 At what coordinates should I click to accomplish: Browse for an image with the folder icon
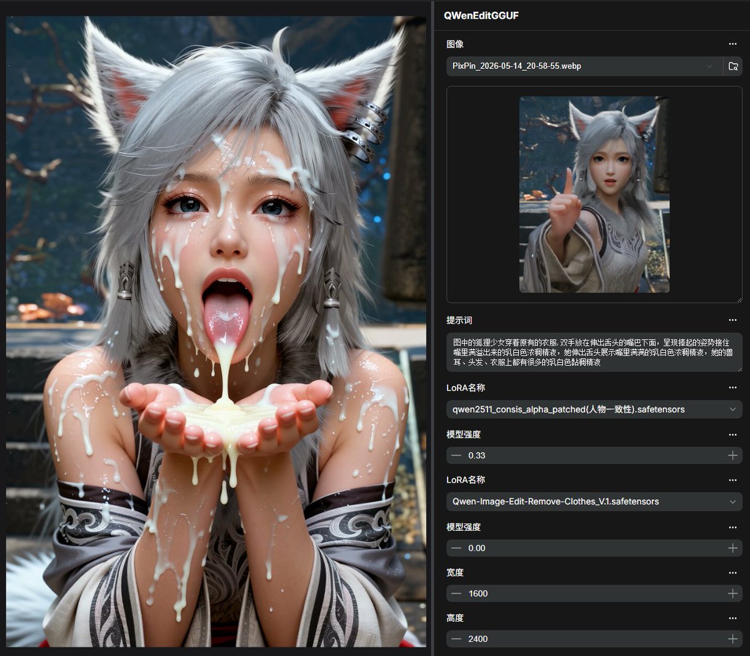coord(734,66)
